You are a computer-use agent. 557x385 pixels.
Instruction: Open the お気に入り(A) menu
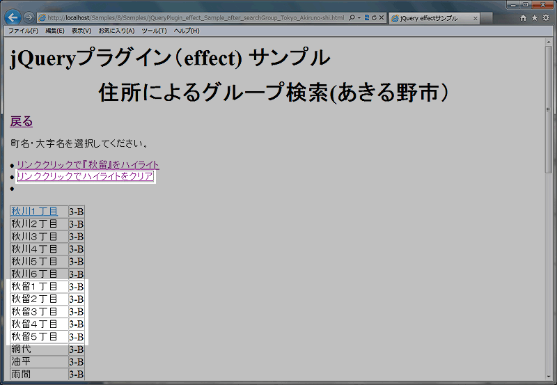tap(116, 31)
